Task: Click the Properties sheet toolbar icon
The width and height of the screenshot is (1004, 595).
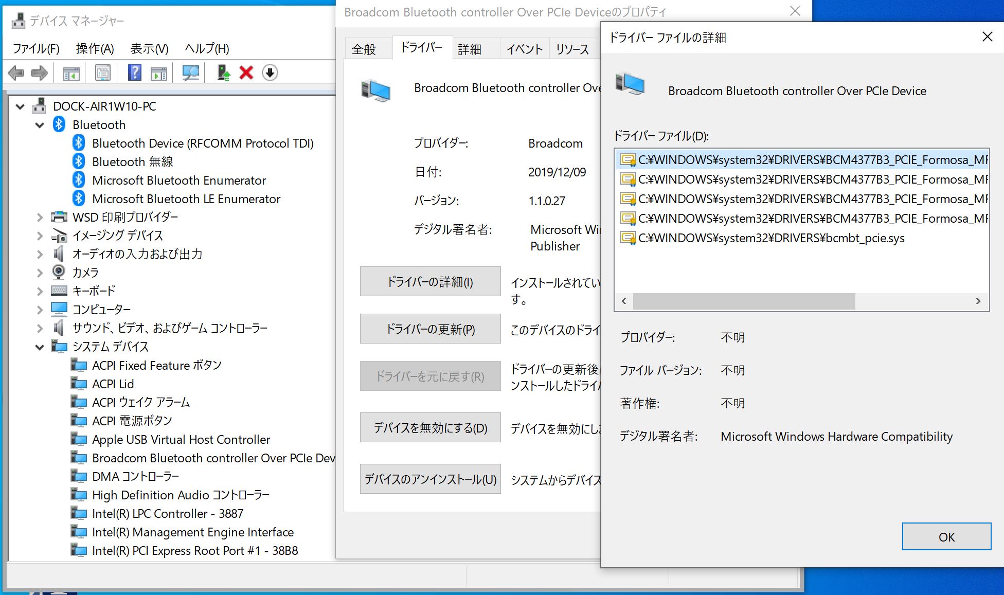Action: coord(103,73)
